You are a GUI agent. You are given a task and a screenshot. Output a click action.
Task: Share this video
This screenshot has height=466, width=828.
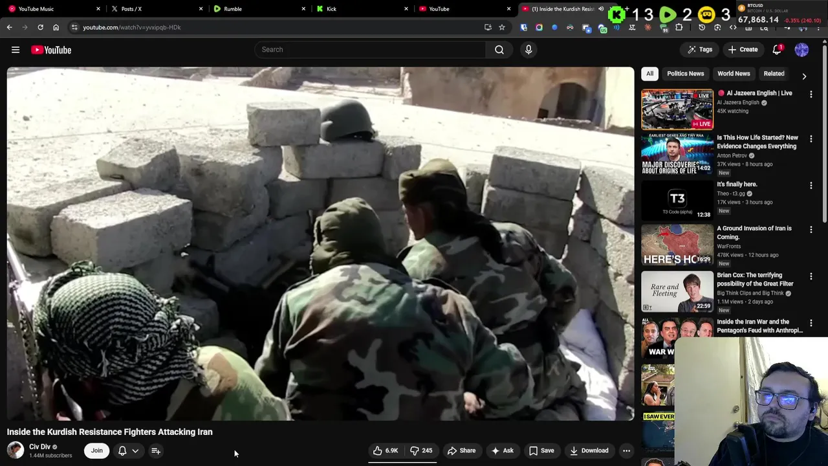coord(461,450)
